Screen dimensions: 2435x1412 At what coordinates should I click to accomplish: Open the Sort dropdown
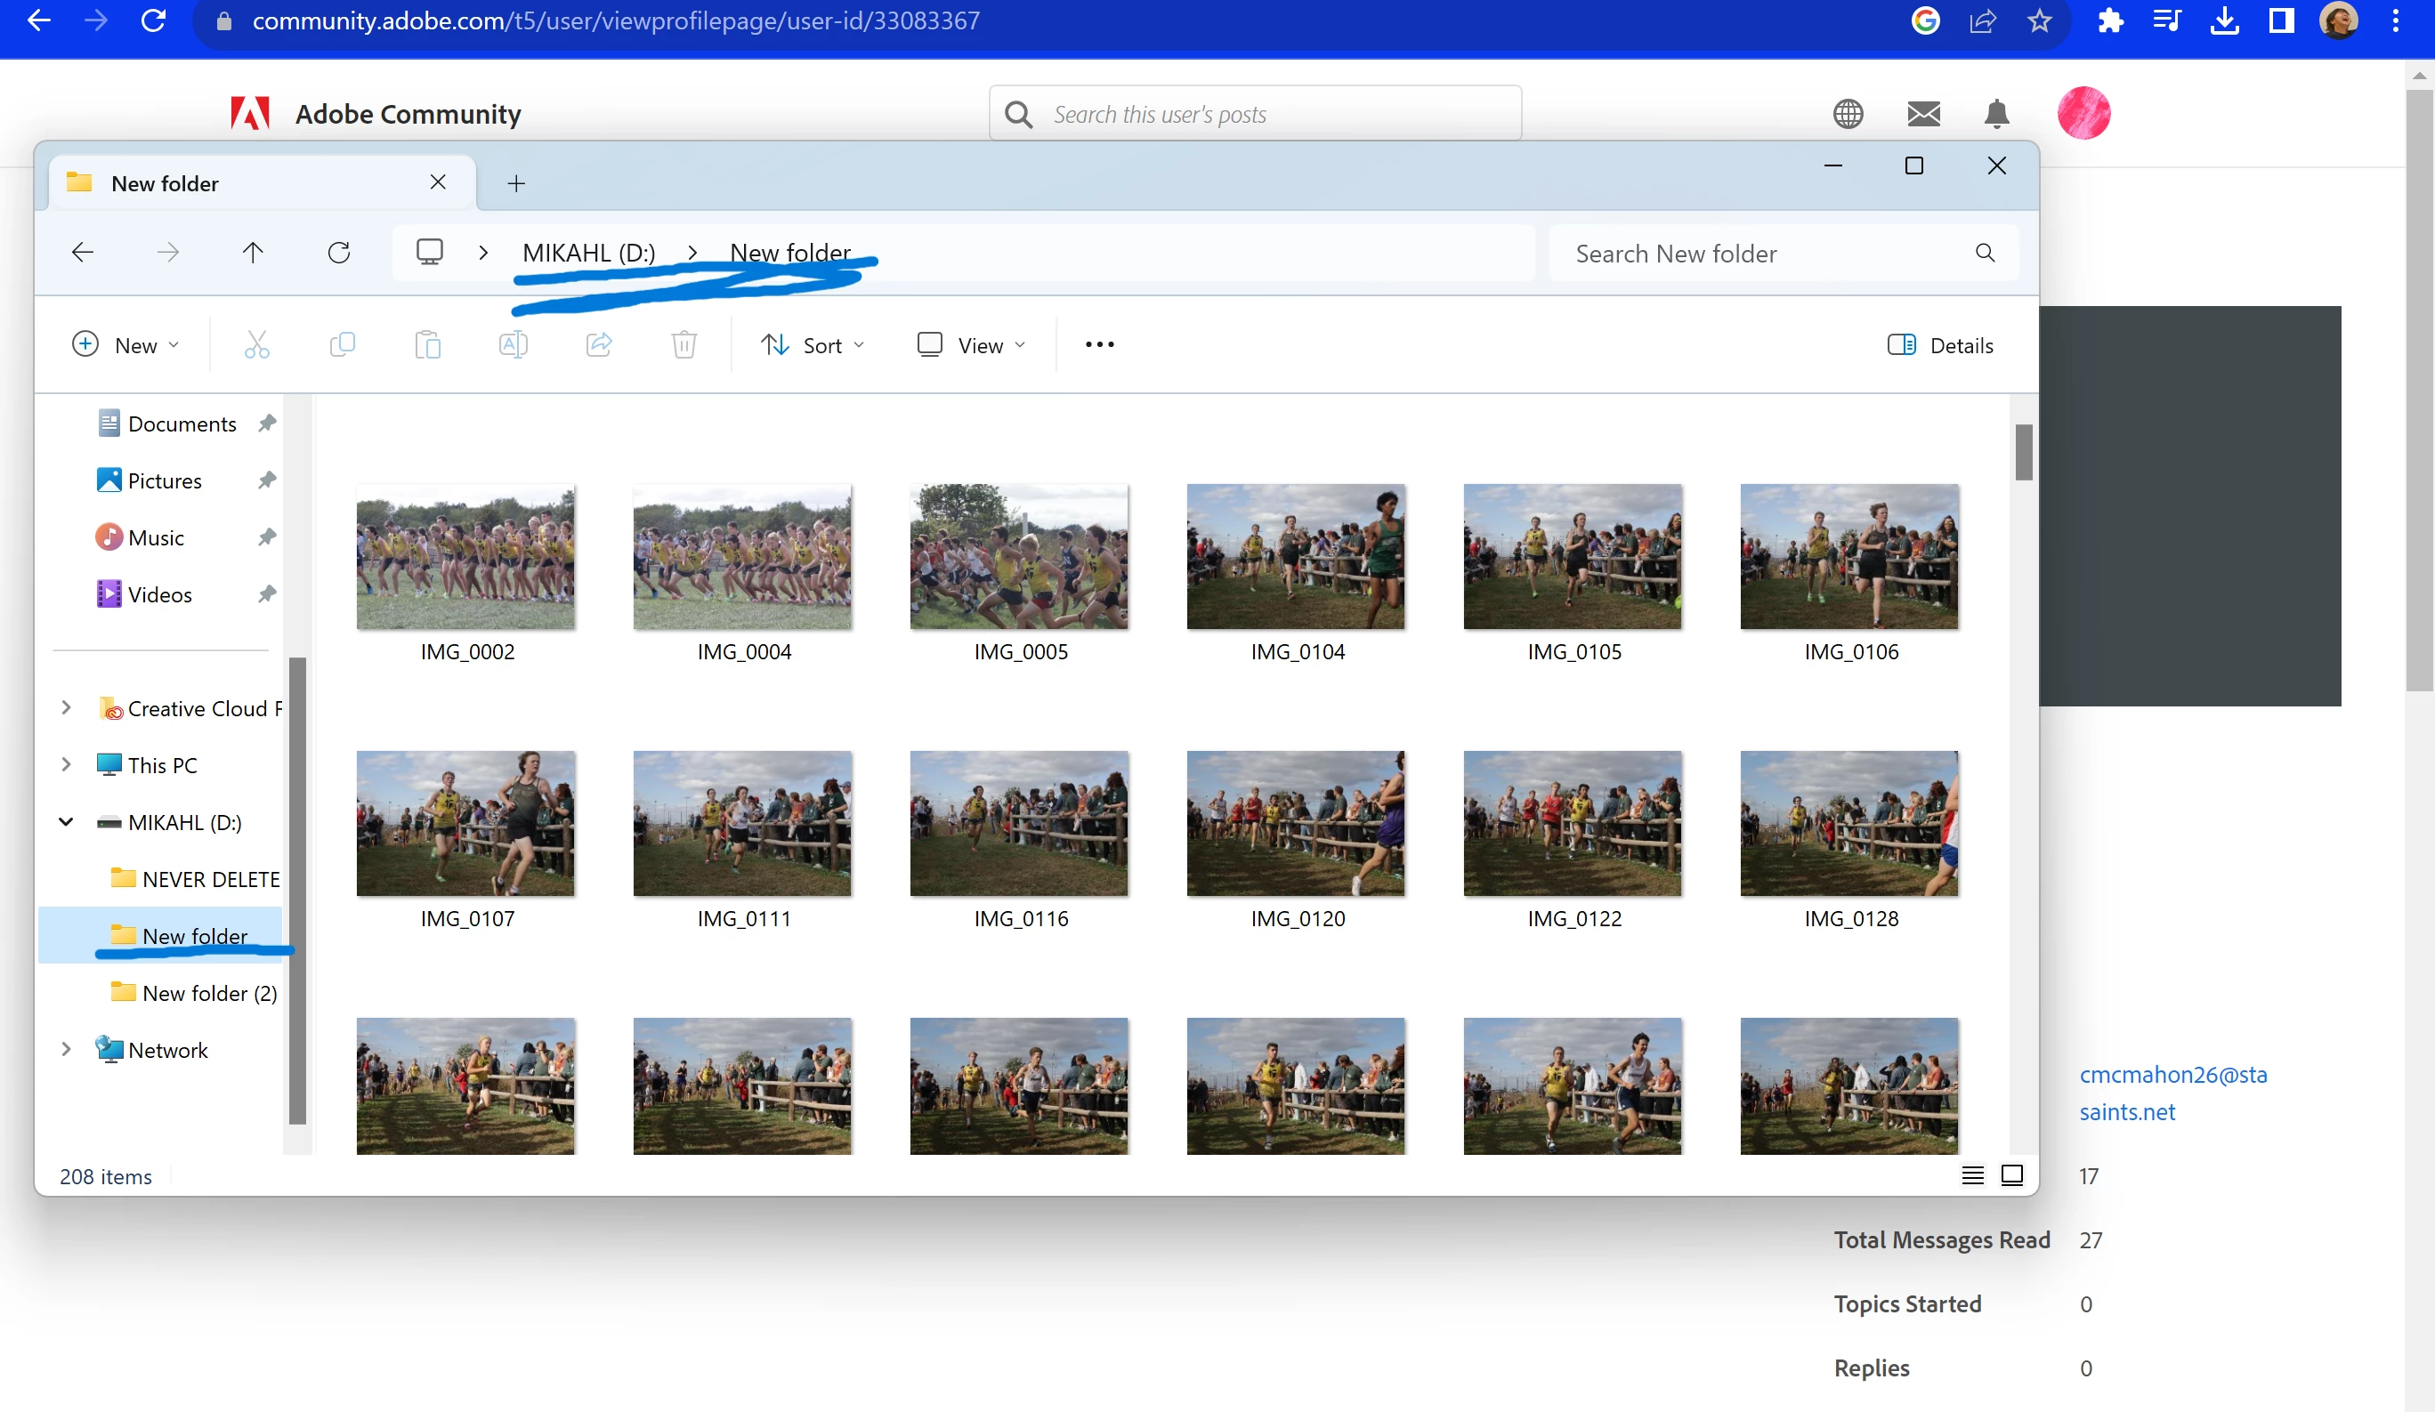click(x=813, y=345)
